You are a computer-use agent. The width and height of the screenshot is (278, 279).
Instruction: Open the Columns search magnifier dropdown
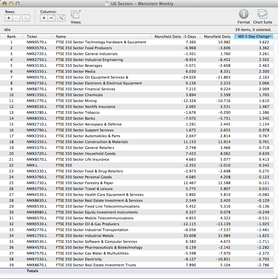click(x=61, y=18)
